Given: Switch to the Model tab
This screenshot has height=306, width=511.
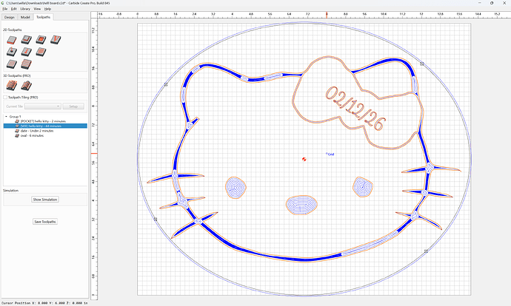Looking at the screenshot, I should (25, 17).
